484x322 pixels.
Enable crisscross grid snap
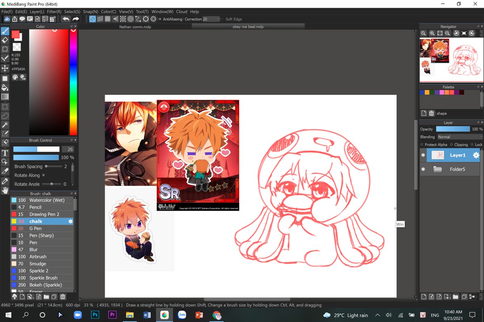[x=108, y=19]
